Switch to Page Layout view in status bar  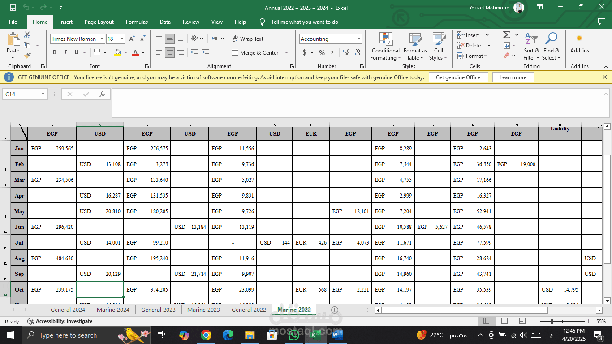tap(504, 321)
